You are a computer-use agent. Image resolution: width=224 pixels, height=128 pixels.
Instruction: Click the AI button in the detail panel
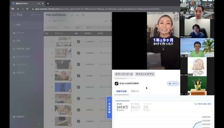(x=173, y=84)
